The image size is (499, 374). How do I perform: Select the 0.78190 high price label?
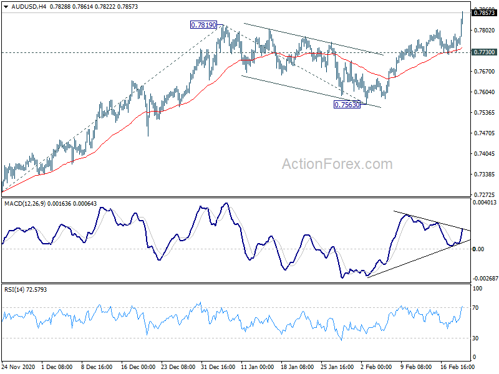pos(203,25)
